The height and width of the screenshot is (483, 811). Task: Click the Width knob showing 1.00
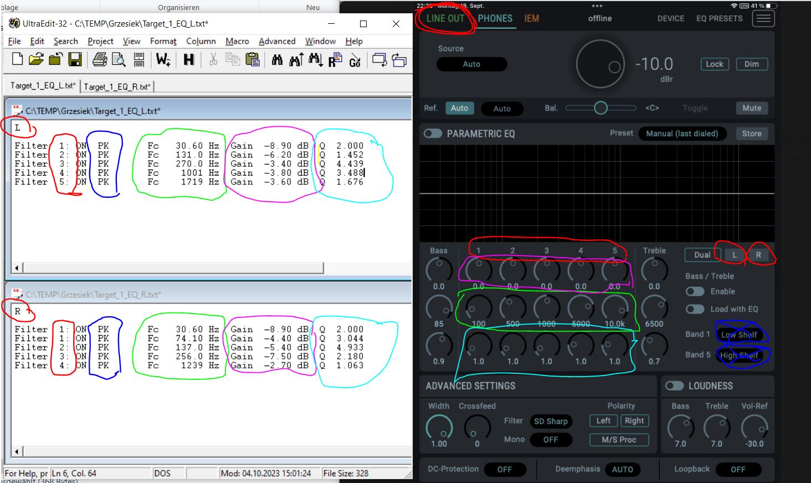439,427
